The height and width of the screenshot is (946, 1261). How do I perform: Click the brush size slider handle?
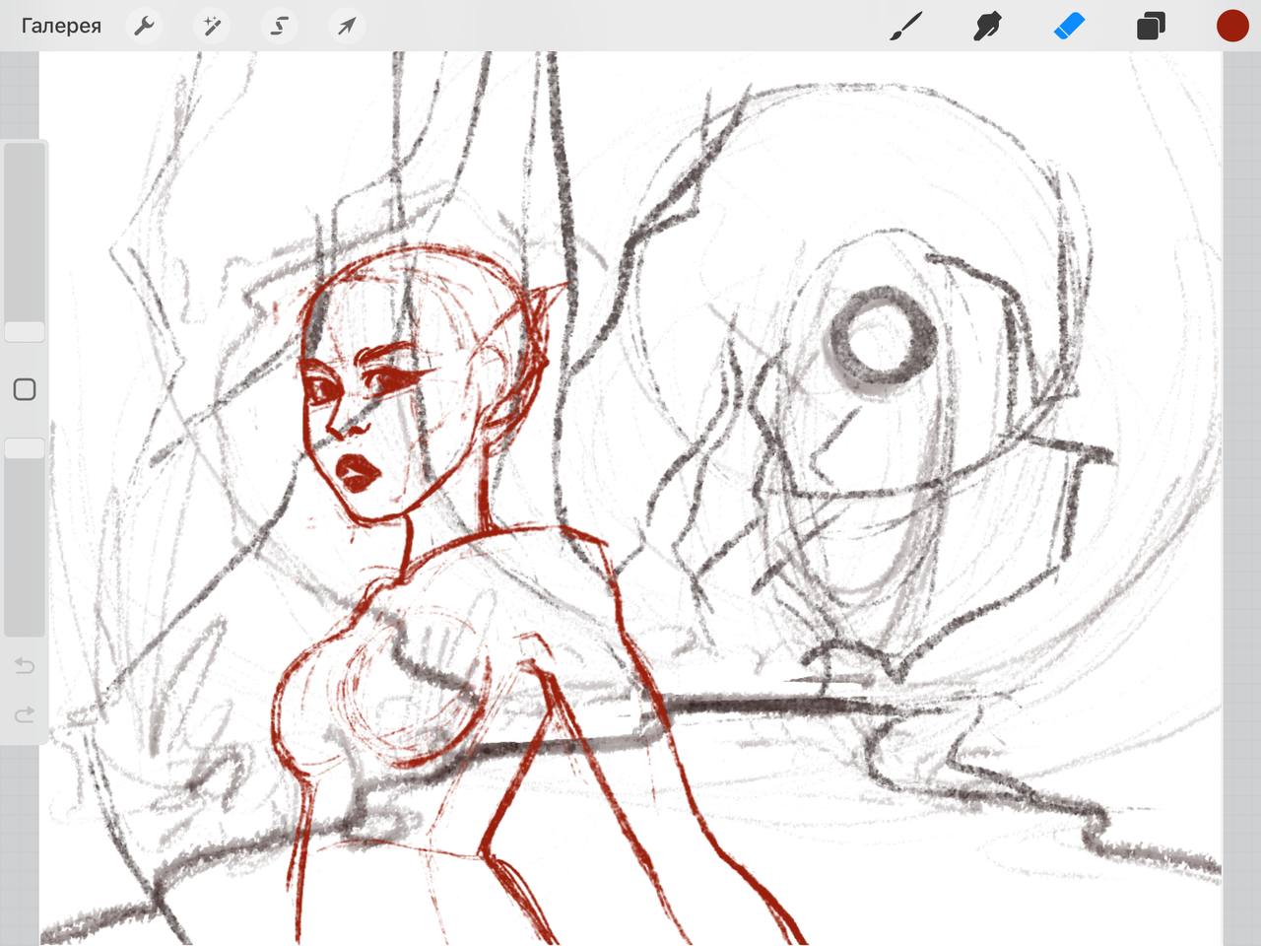point(25,332)
